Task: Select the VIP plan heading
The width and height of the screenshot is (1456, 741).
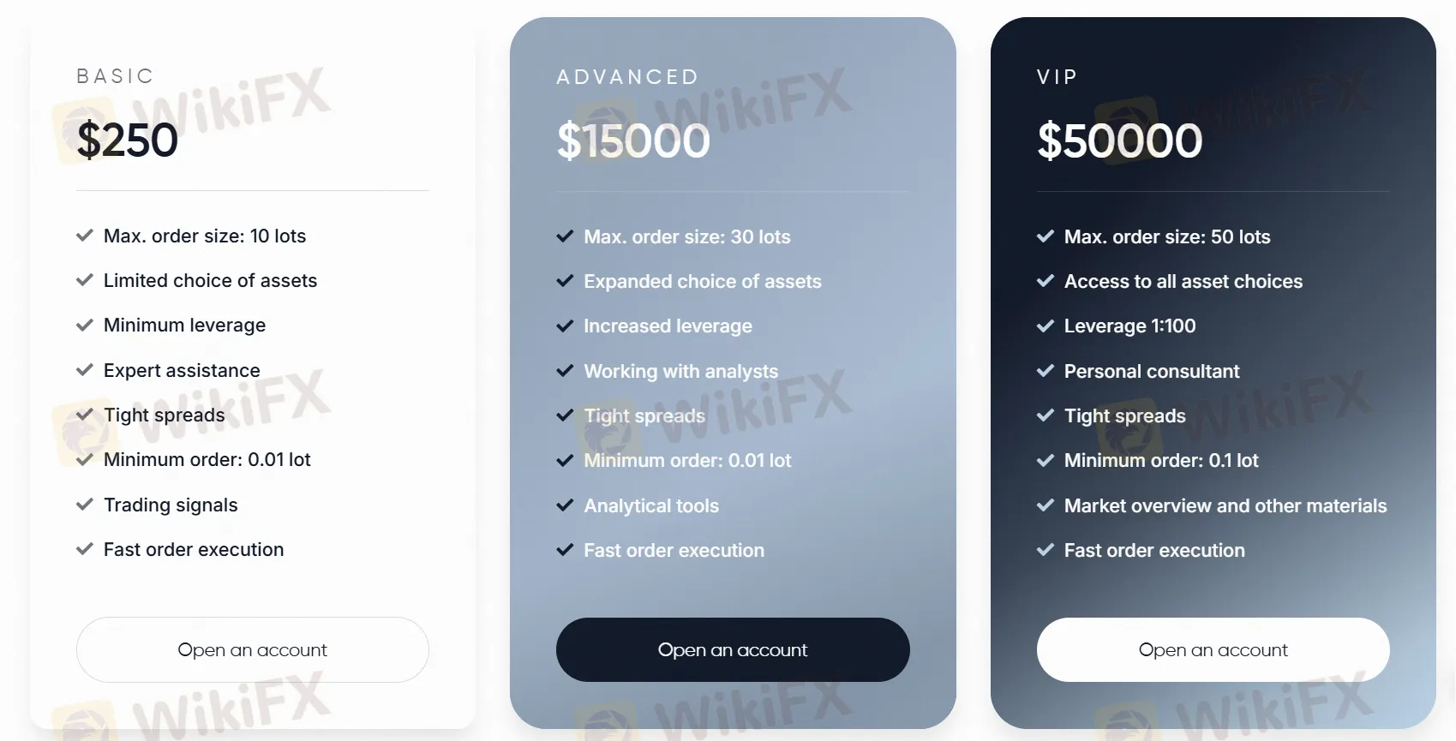Action: (1057, 77)
